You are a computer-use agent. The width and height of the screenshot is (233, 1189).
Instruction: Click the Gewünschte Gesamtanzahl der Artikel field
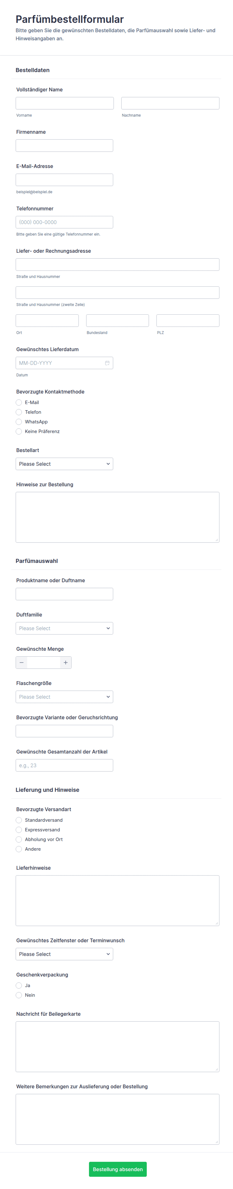point(64,765)
